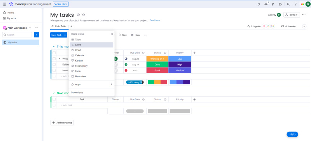The width and height of the screenshot is (311, 141).
Task: Click the sidebar Search input field
Action: point(17,35)
